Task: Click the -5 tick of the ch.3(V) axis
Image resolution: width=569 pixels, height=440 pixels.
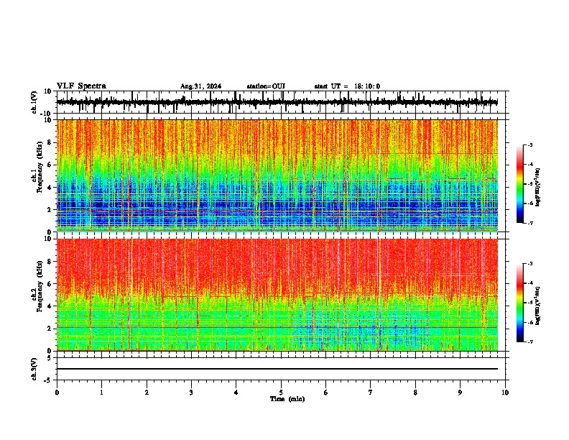Action: (x=48, y=380)
